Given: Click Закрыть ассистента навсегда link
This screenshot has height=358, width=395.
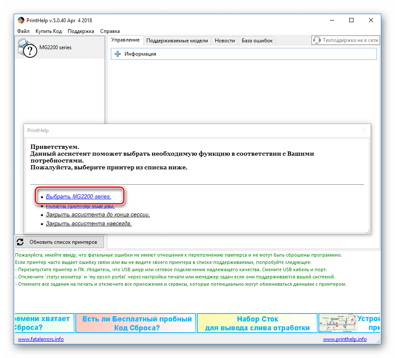Looking at the screenshot, I should (89, 224).
